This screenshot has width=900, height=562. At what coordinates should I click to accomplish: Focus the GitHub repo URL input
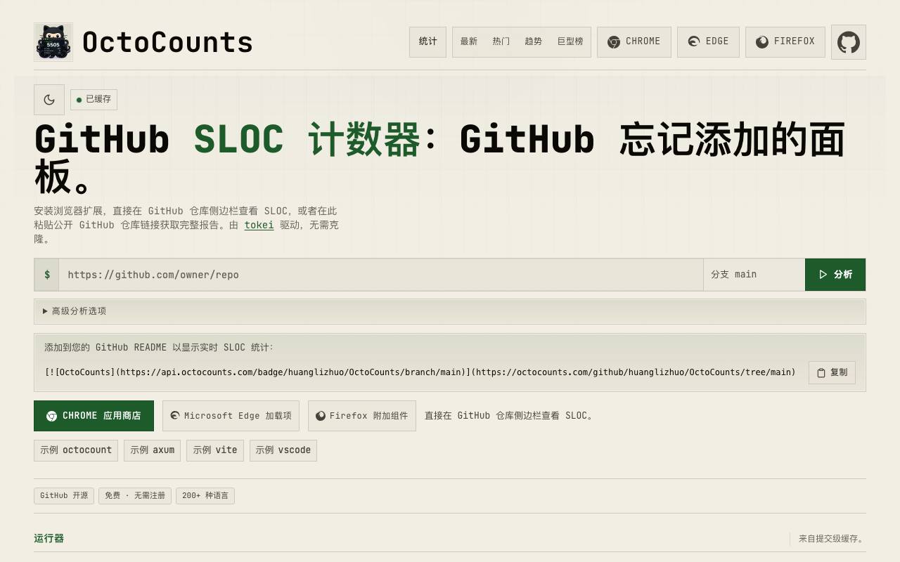tap(381, 275)
